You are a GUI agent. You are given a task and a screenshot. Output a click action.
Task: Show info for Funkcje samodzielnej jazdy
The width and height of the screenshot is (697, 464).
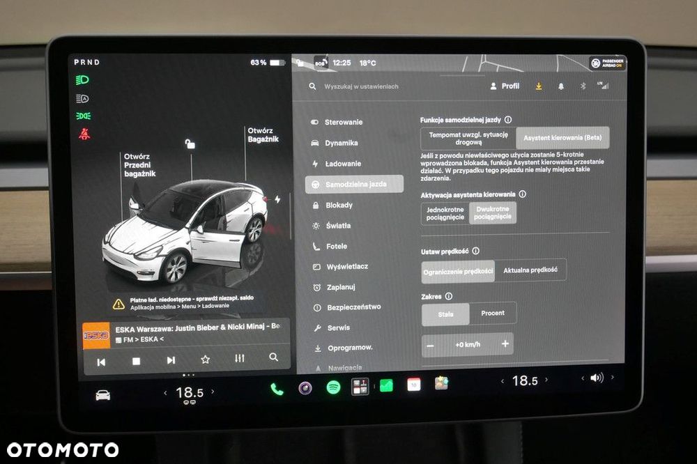(508, 120)
